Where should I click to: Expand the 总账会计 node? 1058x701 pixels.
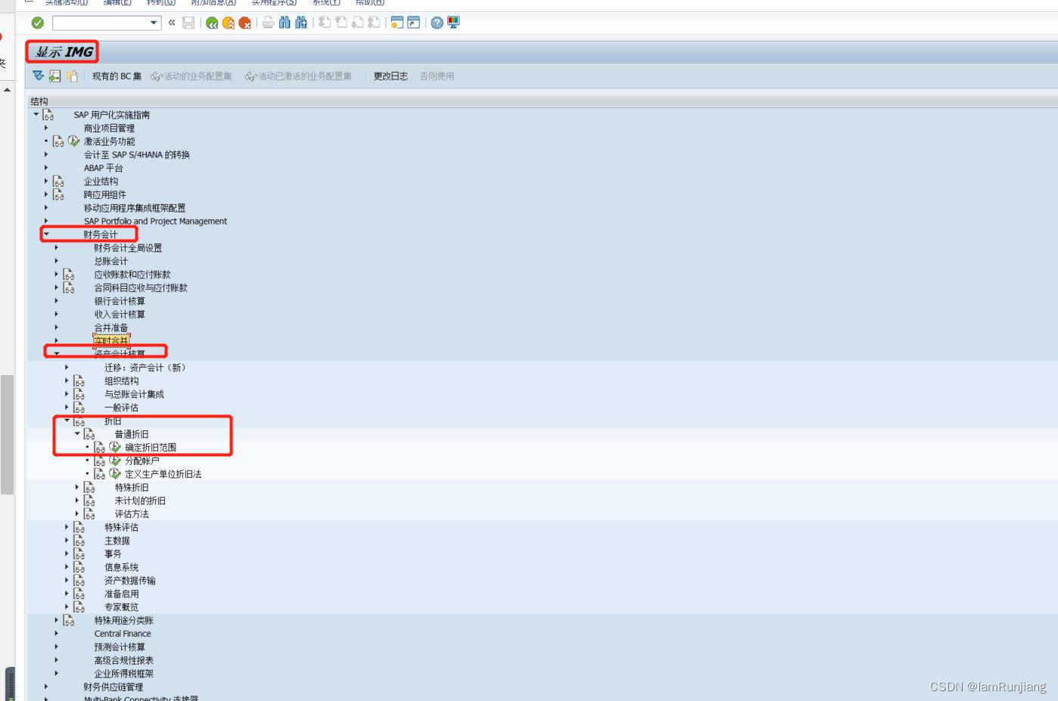click(57, 261)
